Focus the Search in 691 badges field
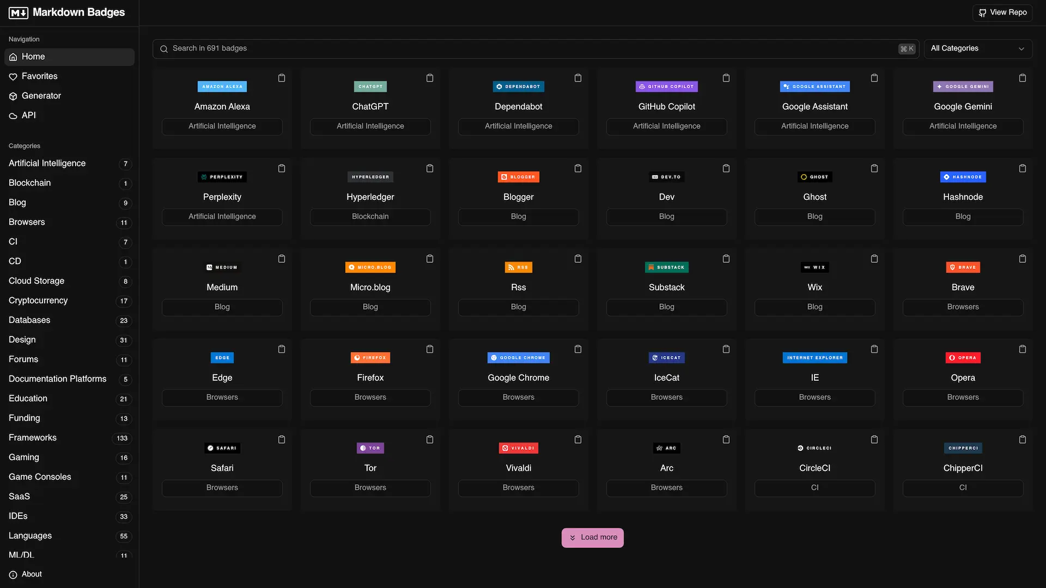Image resolution: width=1046 pixels, height=588 pixels. coord(536,48)
